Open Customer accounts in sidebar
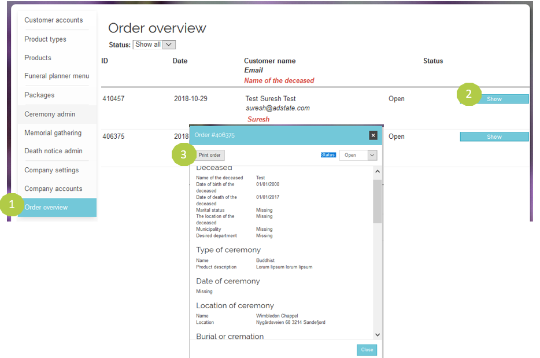540x358 pixels. point(54,20)
